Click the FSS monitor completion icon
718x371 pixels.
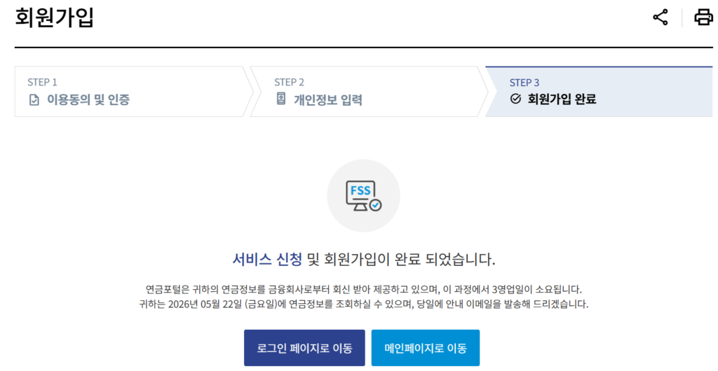point(364,196)
